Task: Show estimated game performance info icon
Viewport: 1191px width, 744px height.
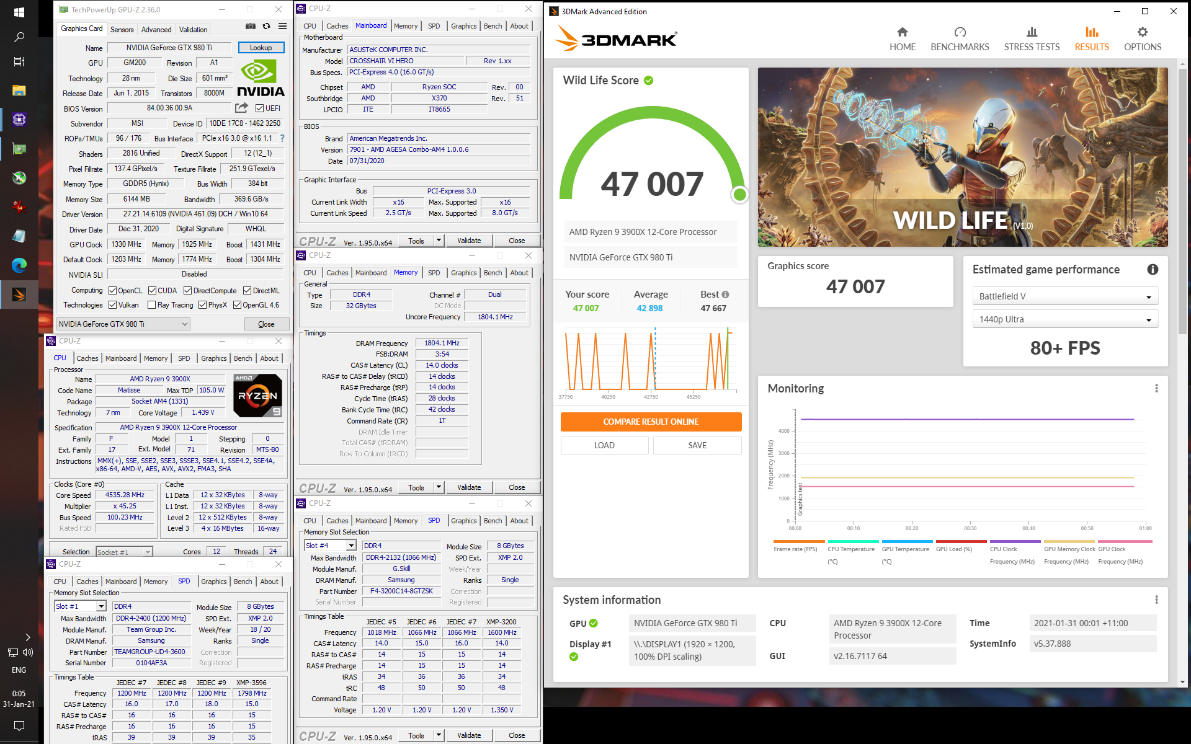Action: [x=1153, y=269]
